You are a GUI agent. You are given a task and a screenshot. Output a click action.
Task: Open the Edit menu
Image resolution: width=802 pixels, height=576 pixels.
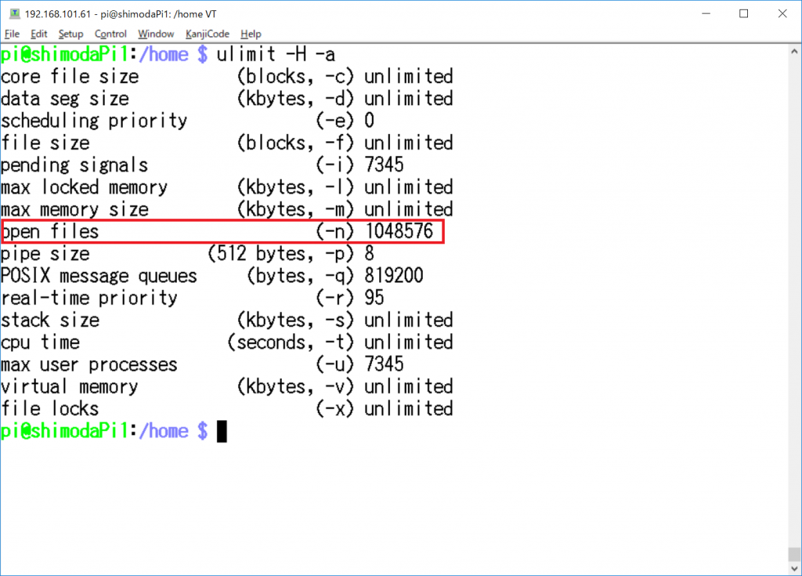[x=39, y=34]
